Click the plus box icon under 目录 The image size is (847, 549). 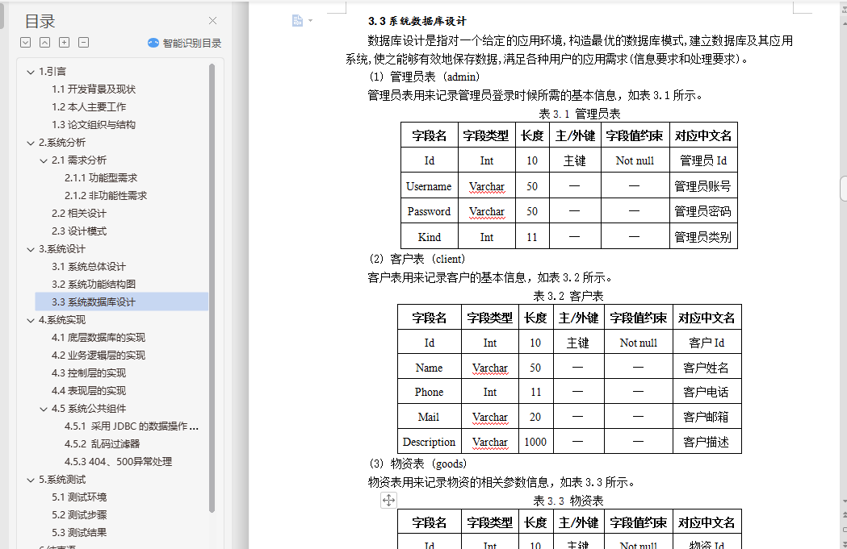(x=65, y=43)
